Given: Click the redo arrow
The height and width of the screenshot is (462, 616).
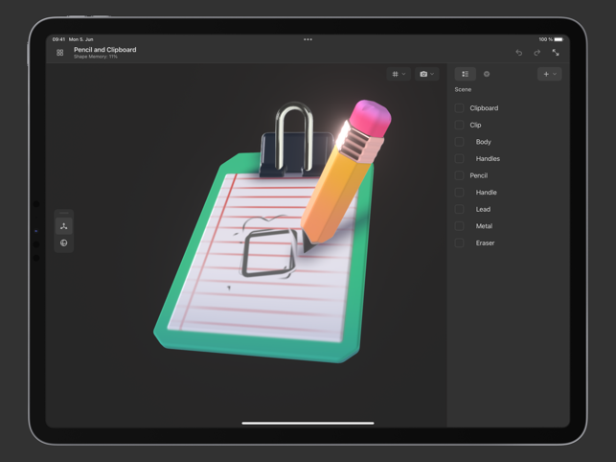Looking at the screenshot, I should point(537,53).
